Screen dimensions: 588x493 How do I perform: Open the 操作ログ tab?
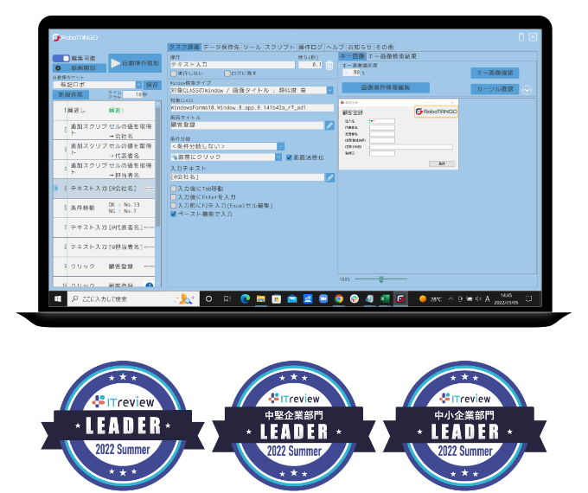[x=310, y=47]
